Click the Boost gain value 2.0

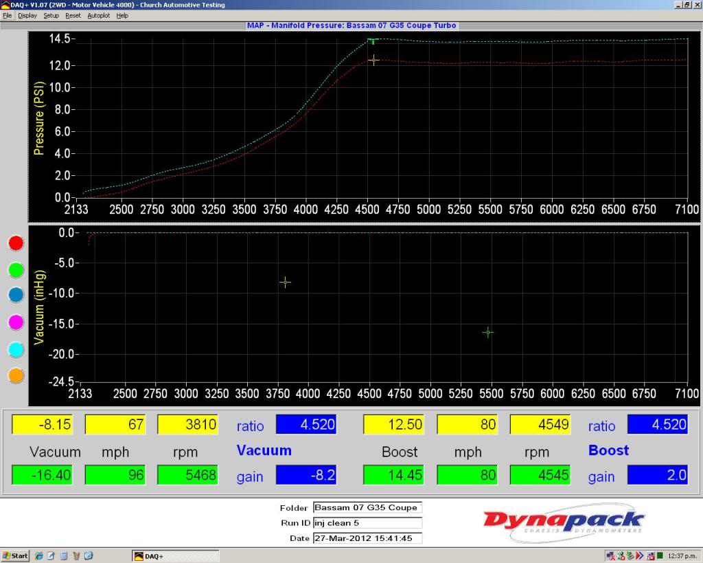(658, 475)
